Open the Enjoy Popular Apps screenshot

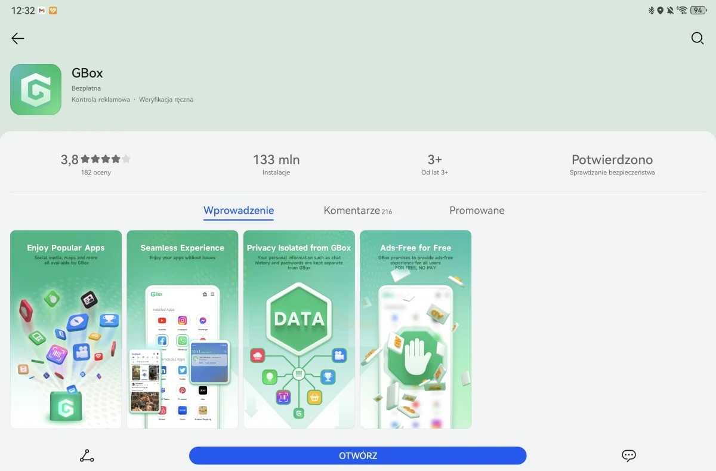[66, 330]
